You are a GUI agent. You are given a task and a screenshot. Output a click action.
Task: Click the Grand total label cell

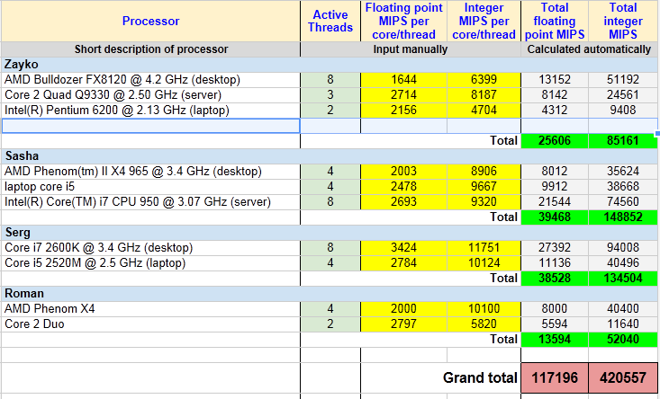[x=440, y=378]
